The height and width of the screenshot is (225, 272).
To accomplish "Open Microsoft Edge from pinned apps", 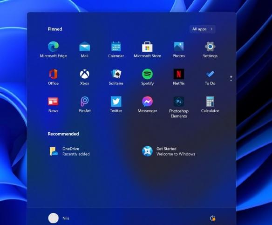I will pyautogui.click(x=53, y=50).
